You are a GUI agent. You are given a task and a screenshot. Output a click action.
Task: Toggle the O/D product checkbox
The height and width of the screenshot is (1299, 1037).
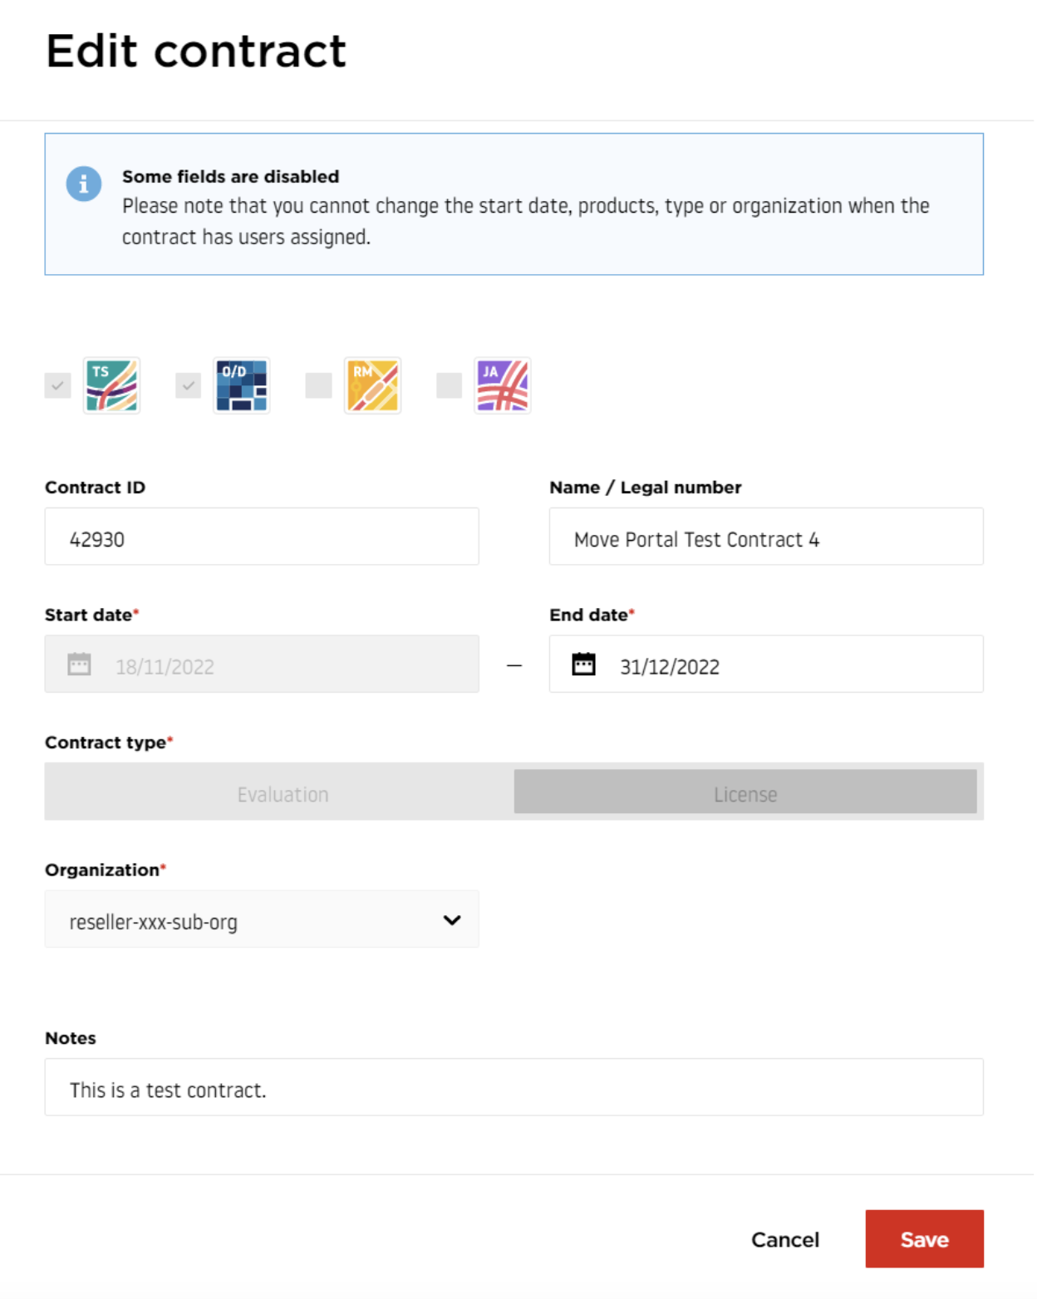(x=189, y=385)
